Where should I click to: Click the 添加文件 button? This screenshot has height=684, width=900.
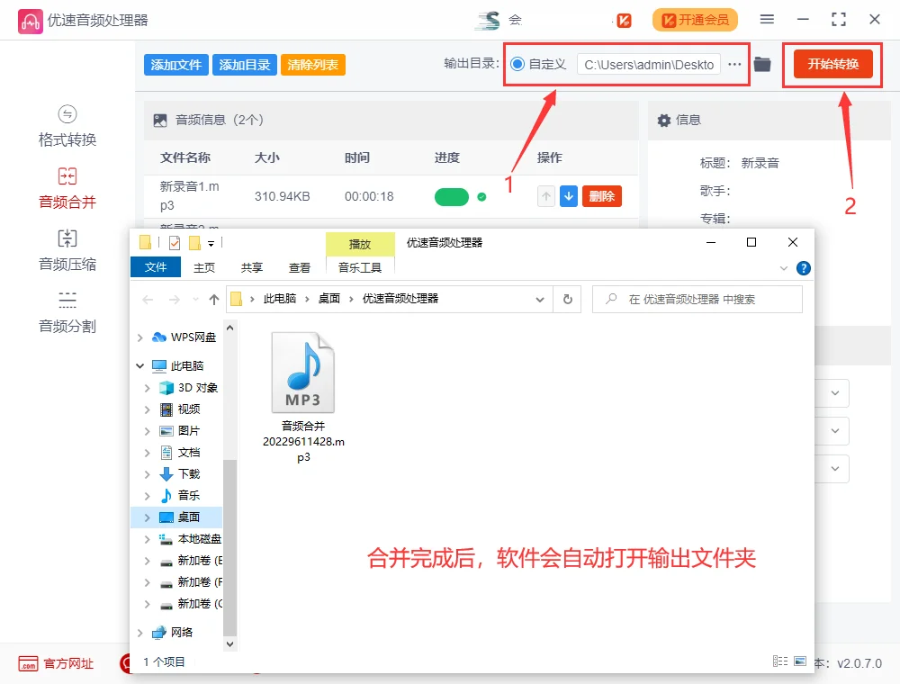[176, 65]
